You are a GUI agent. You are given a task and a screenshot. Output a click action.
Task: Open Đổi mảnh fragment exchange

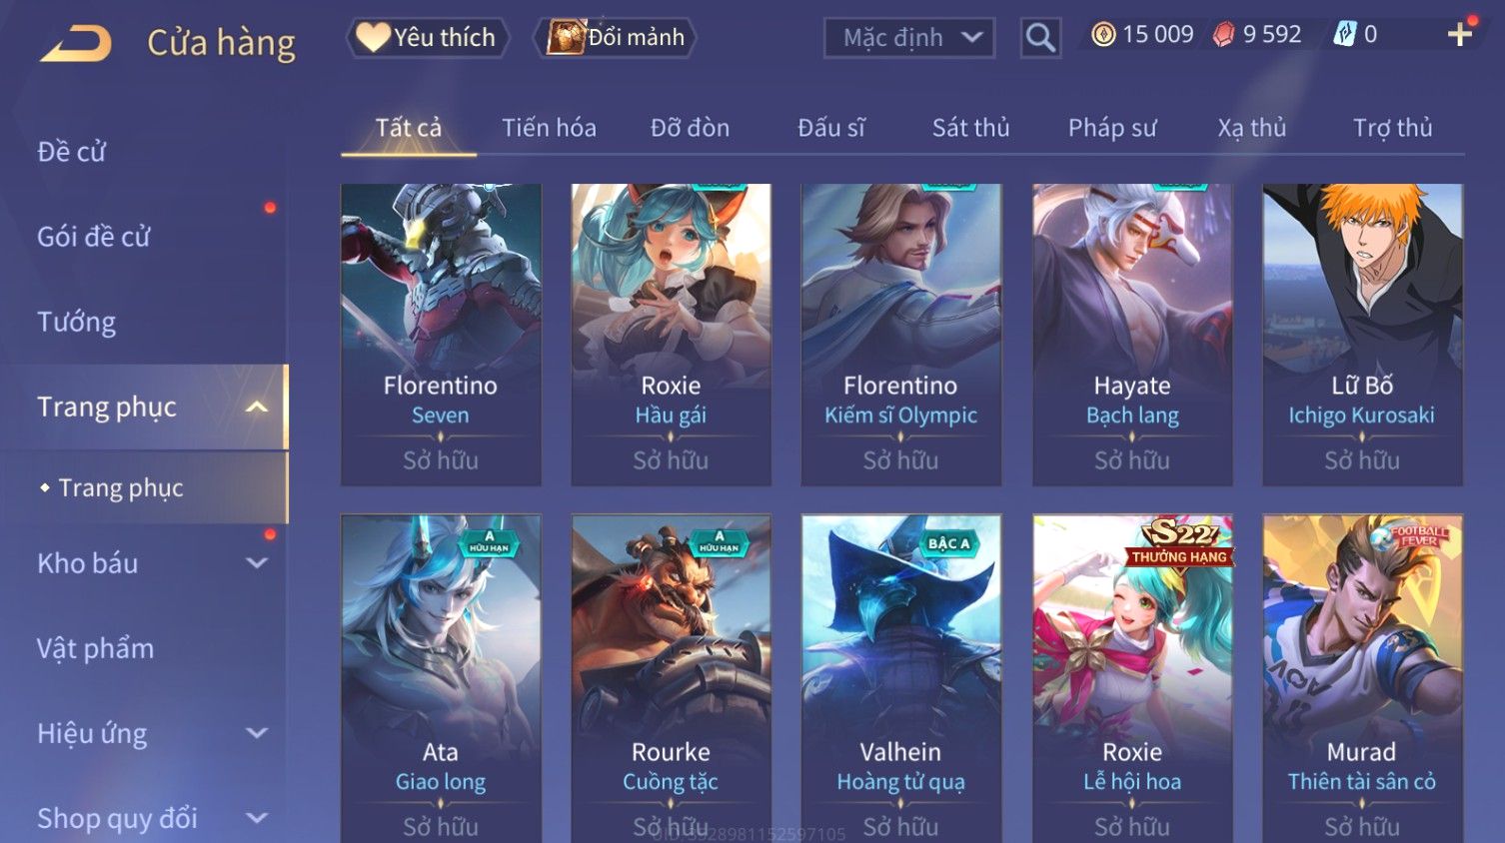tap(615, 38)
